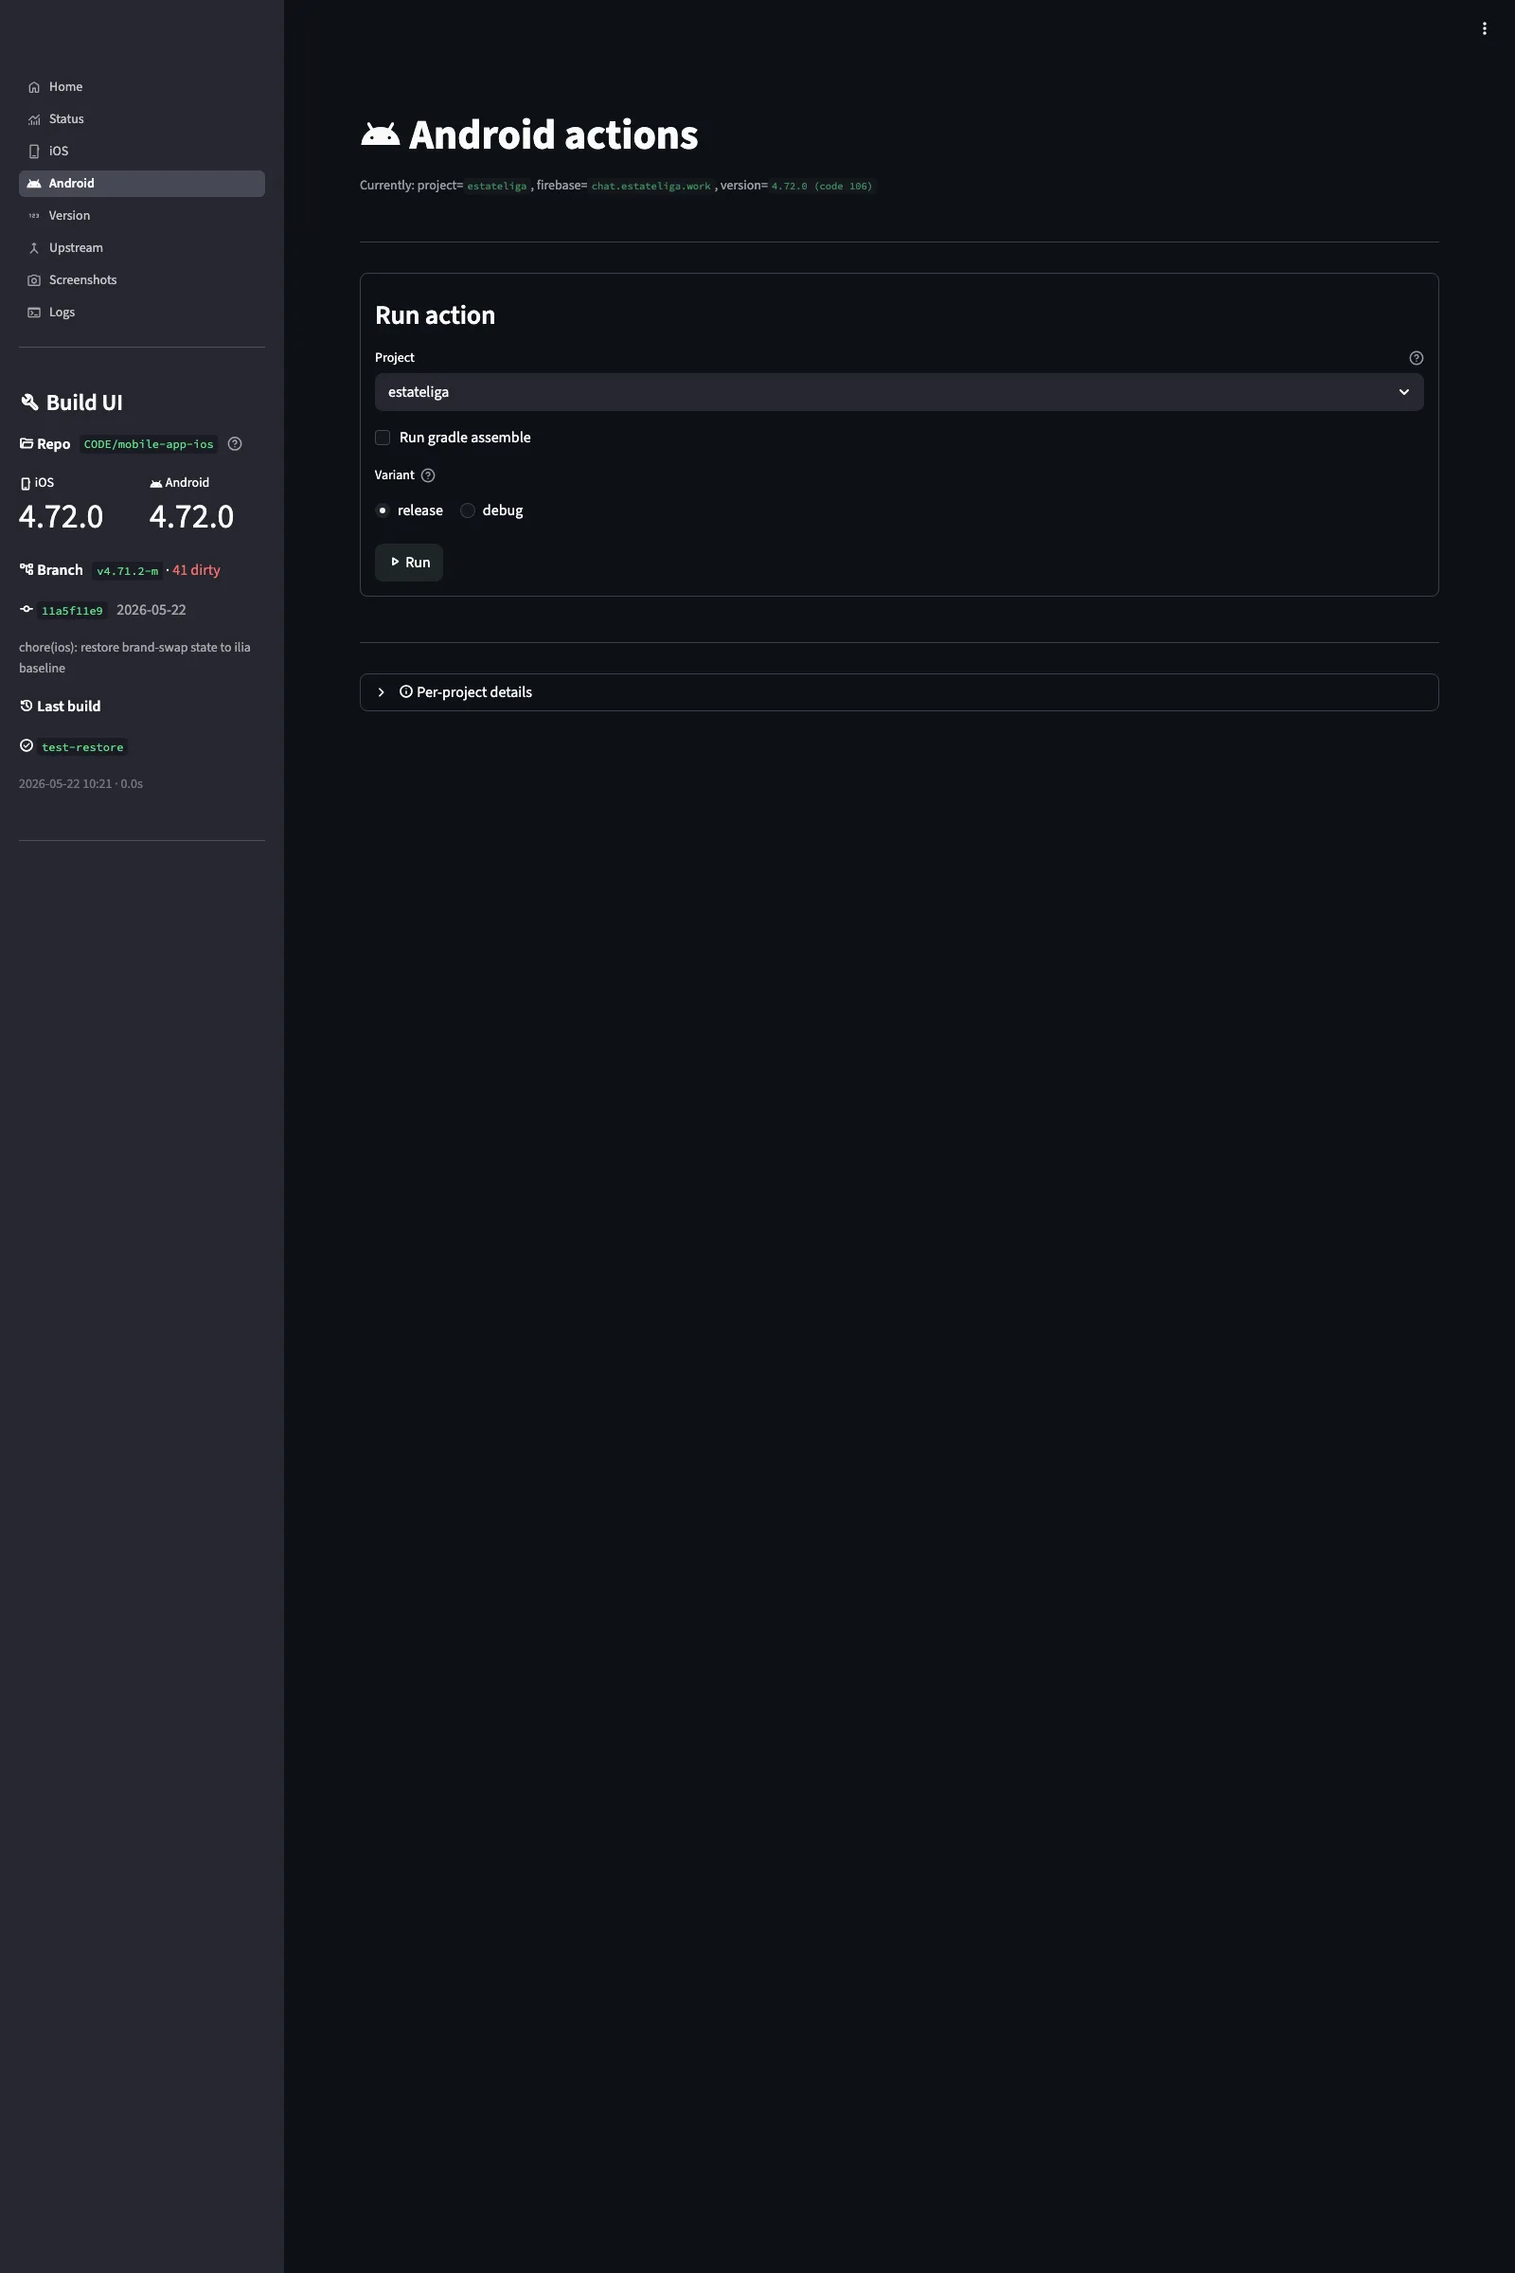The height and width of the screenshot is (2273, 1515).
Task: Navigate to the Upstream page
Action: [141, 247]
